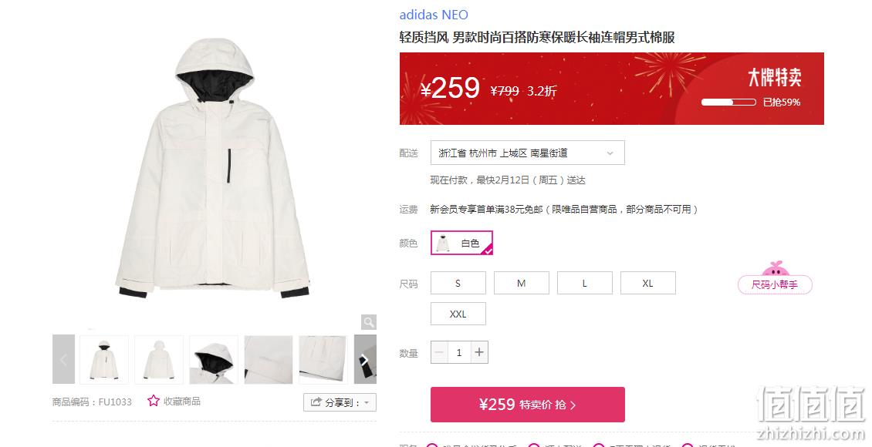Open the delivery address dropdown
Image resolution: width=872 pixels, height=447 pixels.
527,153
